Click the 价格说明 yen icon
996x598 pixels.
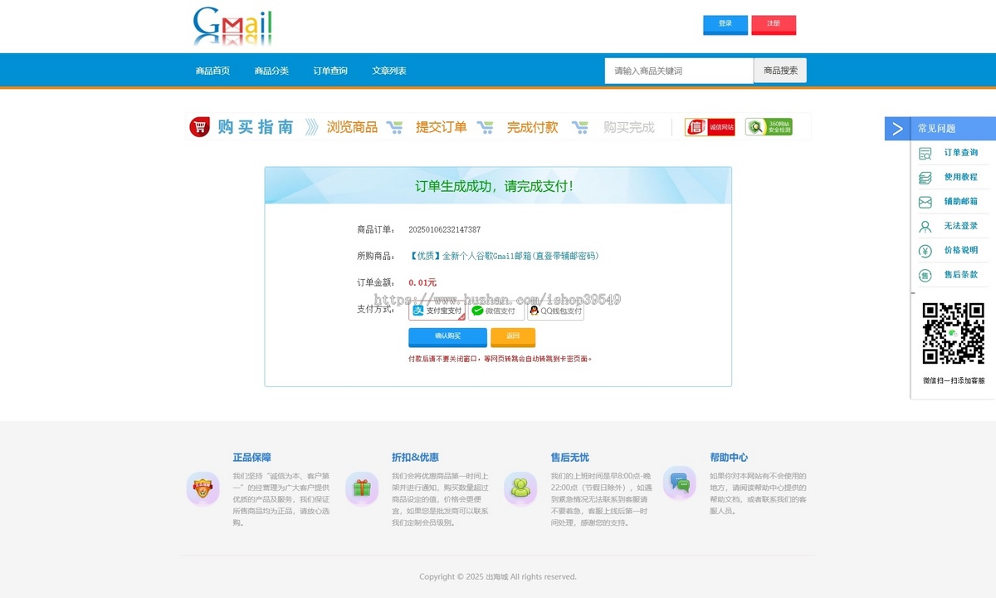925,251
